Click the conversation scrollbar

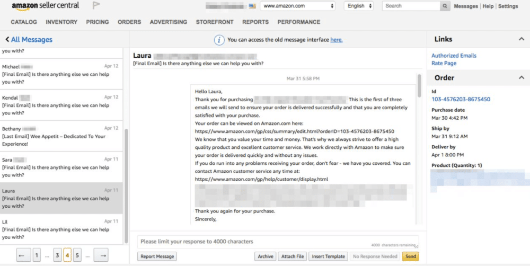click(419, 85)
